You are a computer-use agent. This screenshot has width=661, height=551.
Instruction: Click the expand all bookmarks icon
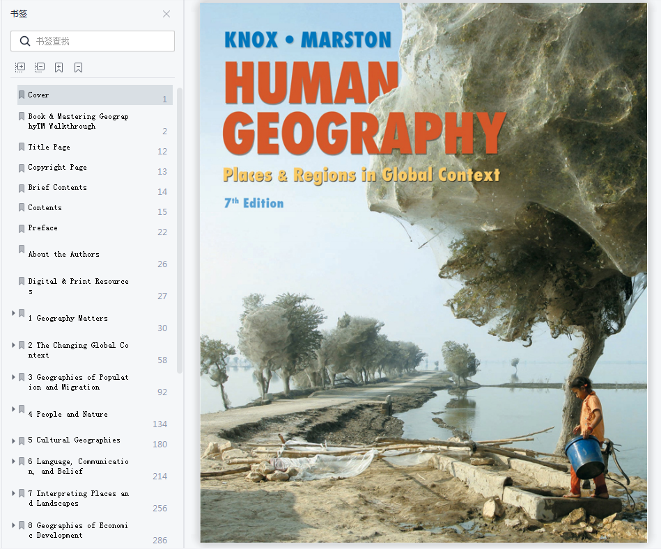click(20, 67)
